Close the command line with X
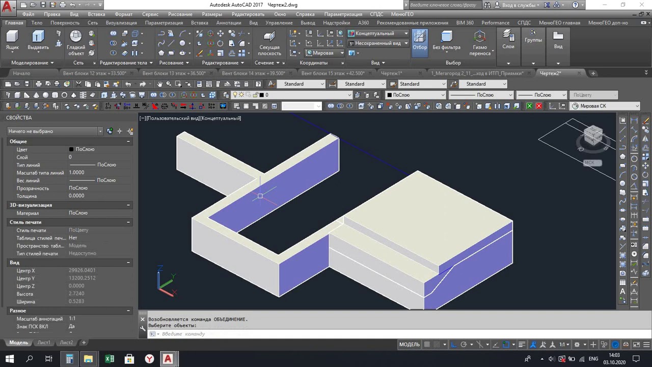The image size is (652, 367). 143,320
